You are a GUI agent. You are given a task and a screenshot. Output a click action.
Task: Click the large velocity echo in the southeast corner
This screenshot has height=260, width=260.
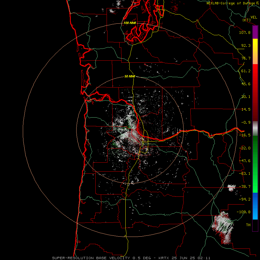[x=223, y=228]
